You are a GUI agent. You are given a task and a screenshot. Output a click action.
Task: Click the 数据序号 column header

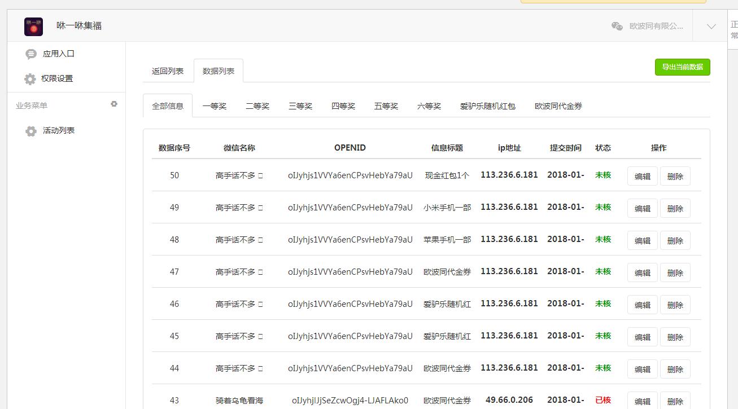pyautogui.click(x=174, y=148)
